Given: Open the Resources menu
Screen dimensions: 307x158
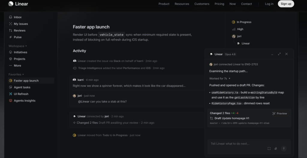Looking at the screenshot, I should (182, 4).
